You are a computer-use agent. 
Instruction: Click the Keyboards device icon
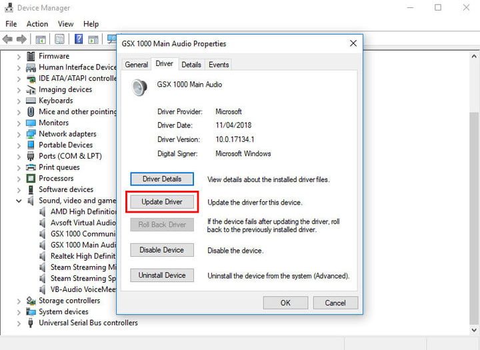coord(31,101)
